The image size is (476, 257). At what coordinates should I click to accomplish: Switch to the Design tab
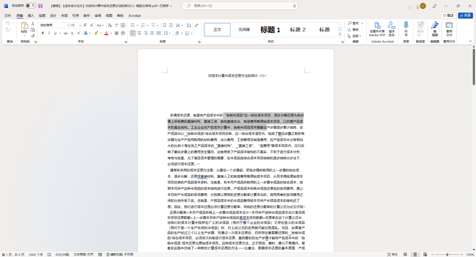click(x=53, y=15)
